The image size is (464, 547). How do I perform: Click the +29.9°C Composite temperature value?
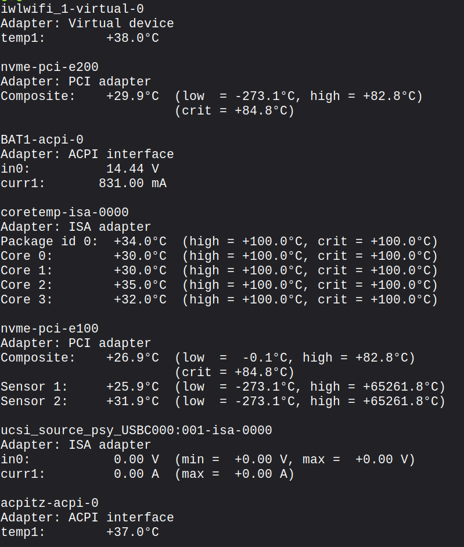tap(132, 96)
